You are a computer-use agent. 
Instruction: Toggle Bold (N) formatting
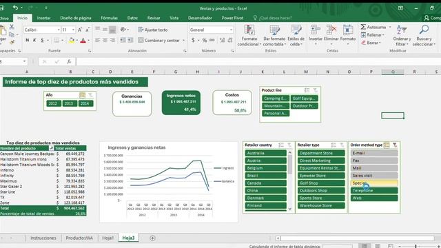[28, 40]
